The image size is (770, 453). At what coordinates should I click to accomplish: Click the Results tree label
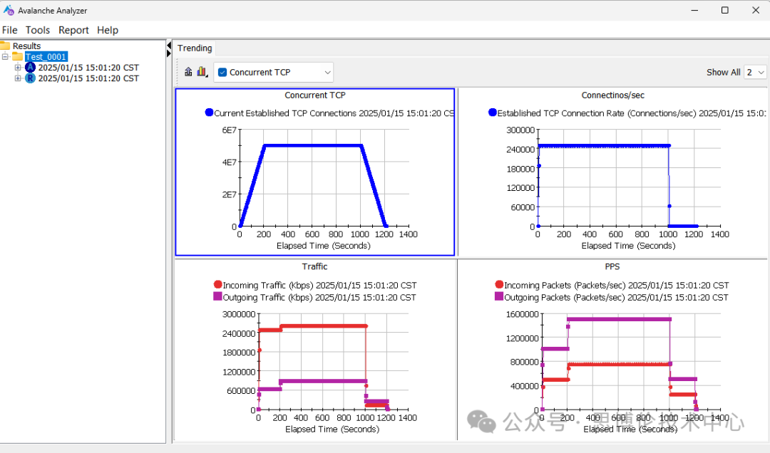pos(26,46)
